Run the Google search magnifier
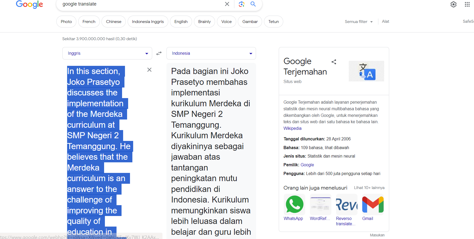The width and height of the screenshot is (474, 239). (x=253, y=4)
